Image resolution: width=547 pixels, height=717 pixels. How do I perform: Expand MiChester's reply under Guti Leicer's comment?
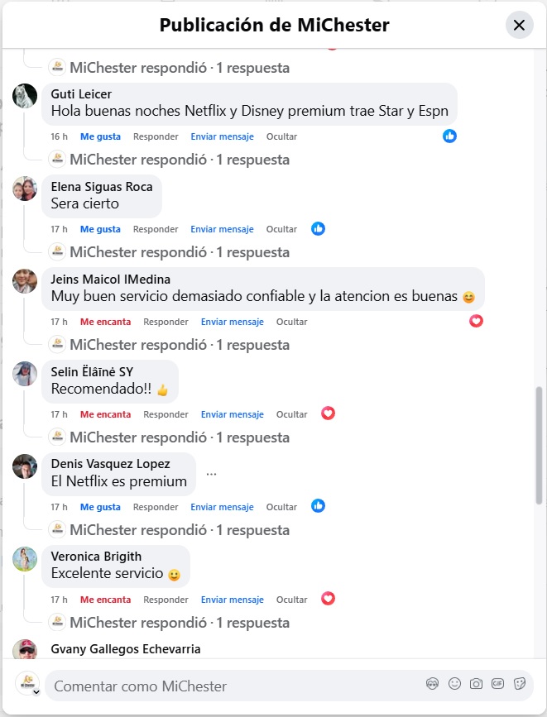180,159
